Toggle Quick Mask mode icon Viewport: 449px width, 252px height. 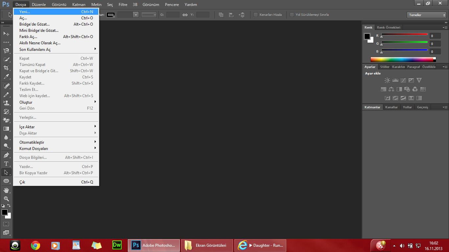6,224
